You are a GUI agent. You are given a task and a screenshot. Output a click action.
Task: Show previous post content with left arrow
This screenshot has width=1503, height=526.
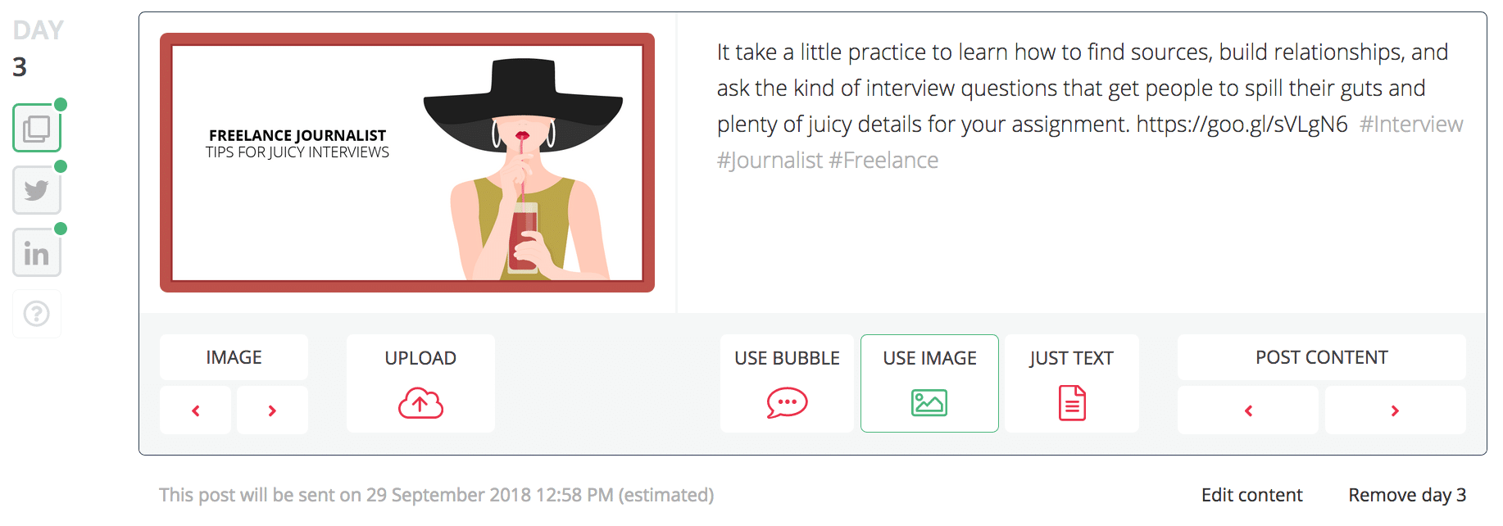1248,410
